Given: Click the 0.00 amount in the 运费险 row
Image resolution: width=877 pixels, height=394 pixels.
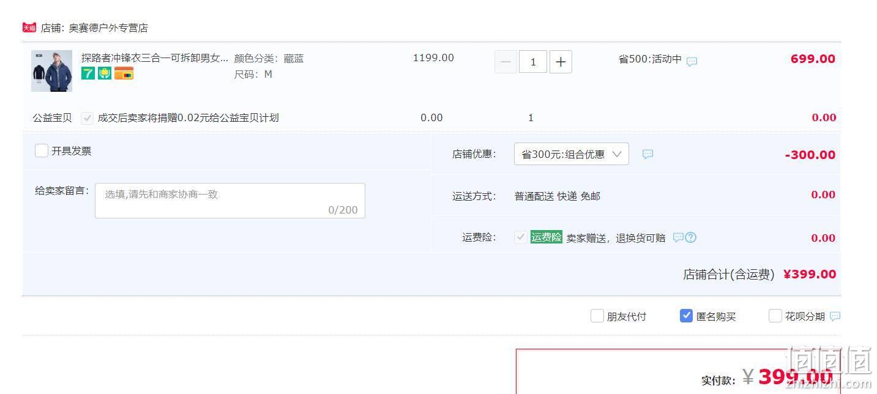Looking at the screenshot, I should (x=823, y=238).
